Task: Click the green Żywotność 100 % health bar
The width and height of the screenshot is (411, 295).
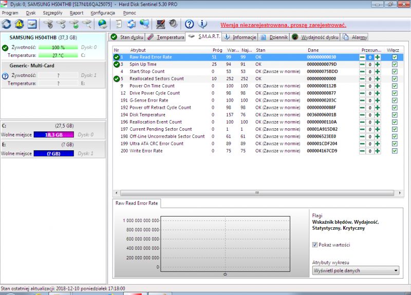Action: pyautogui.click(x=58, y=47)
